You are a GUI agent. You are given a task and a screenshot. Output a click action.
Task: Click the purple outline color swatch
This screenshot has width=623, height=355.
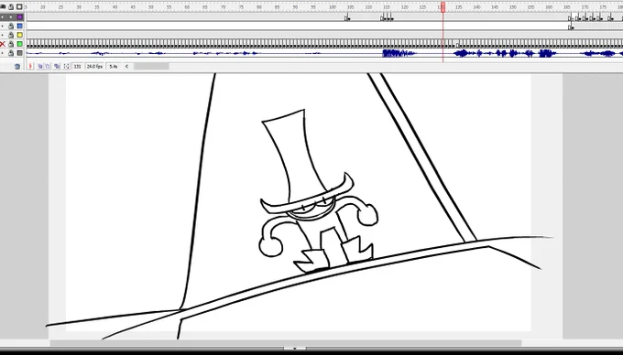pos(19,17)
